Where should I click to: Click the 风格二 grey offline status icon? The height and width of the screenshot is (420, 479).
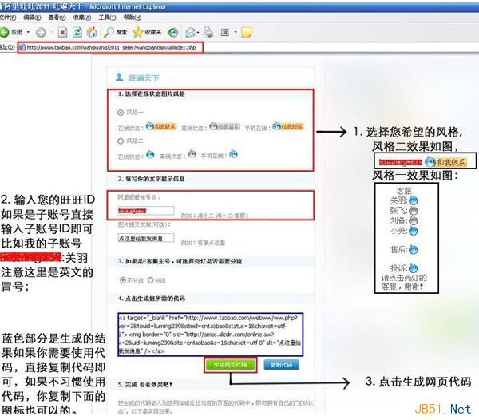point(192,154)
